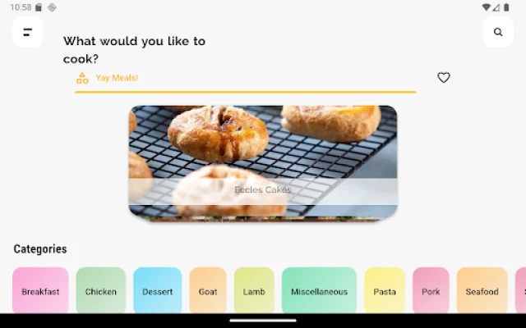526x328 pixels.
Task: Select the Pasta category
Action: tap(385, 291)
